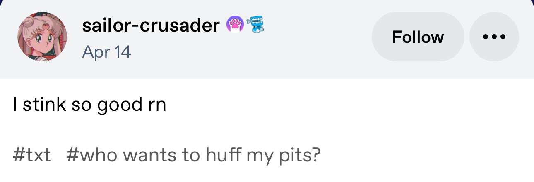Expand the meatball menu beside Follow

click(494, 37)
